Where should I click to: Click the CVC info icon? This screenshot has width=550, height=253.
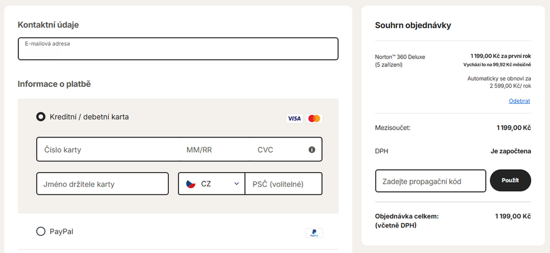(x=312, y=150)
